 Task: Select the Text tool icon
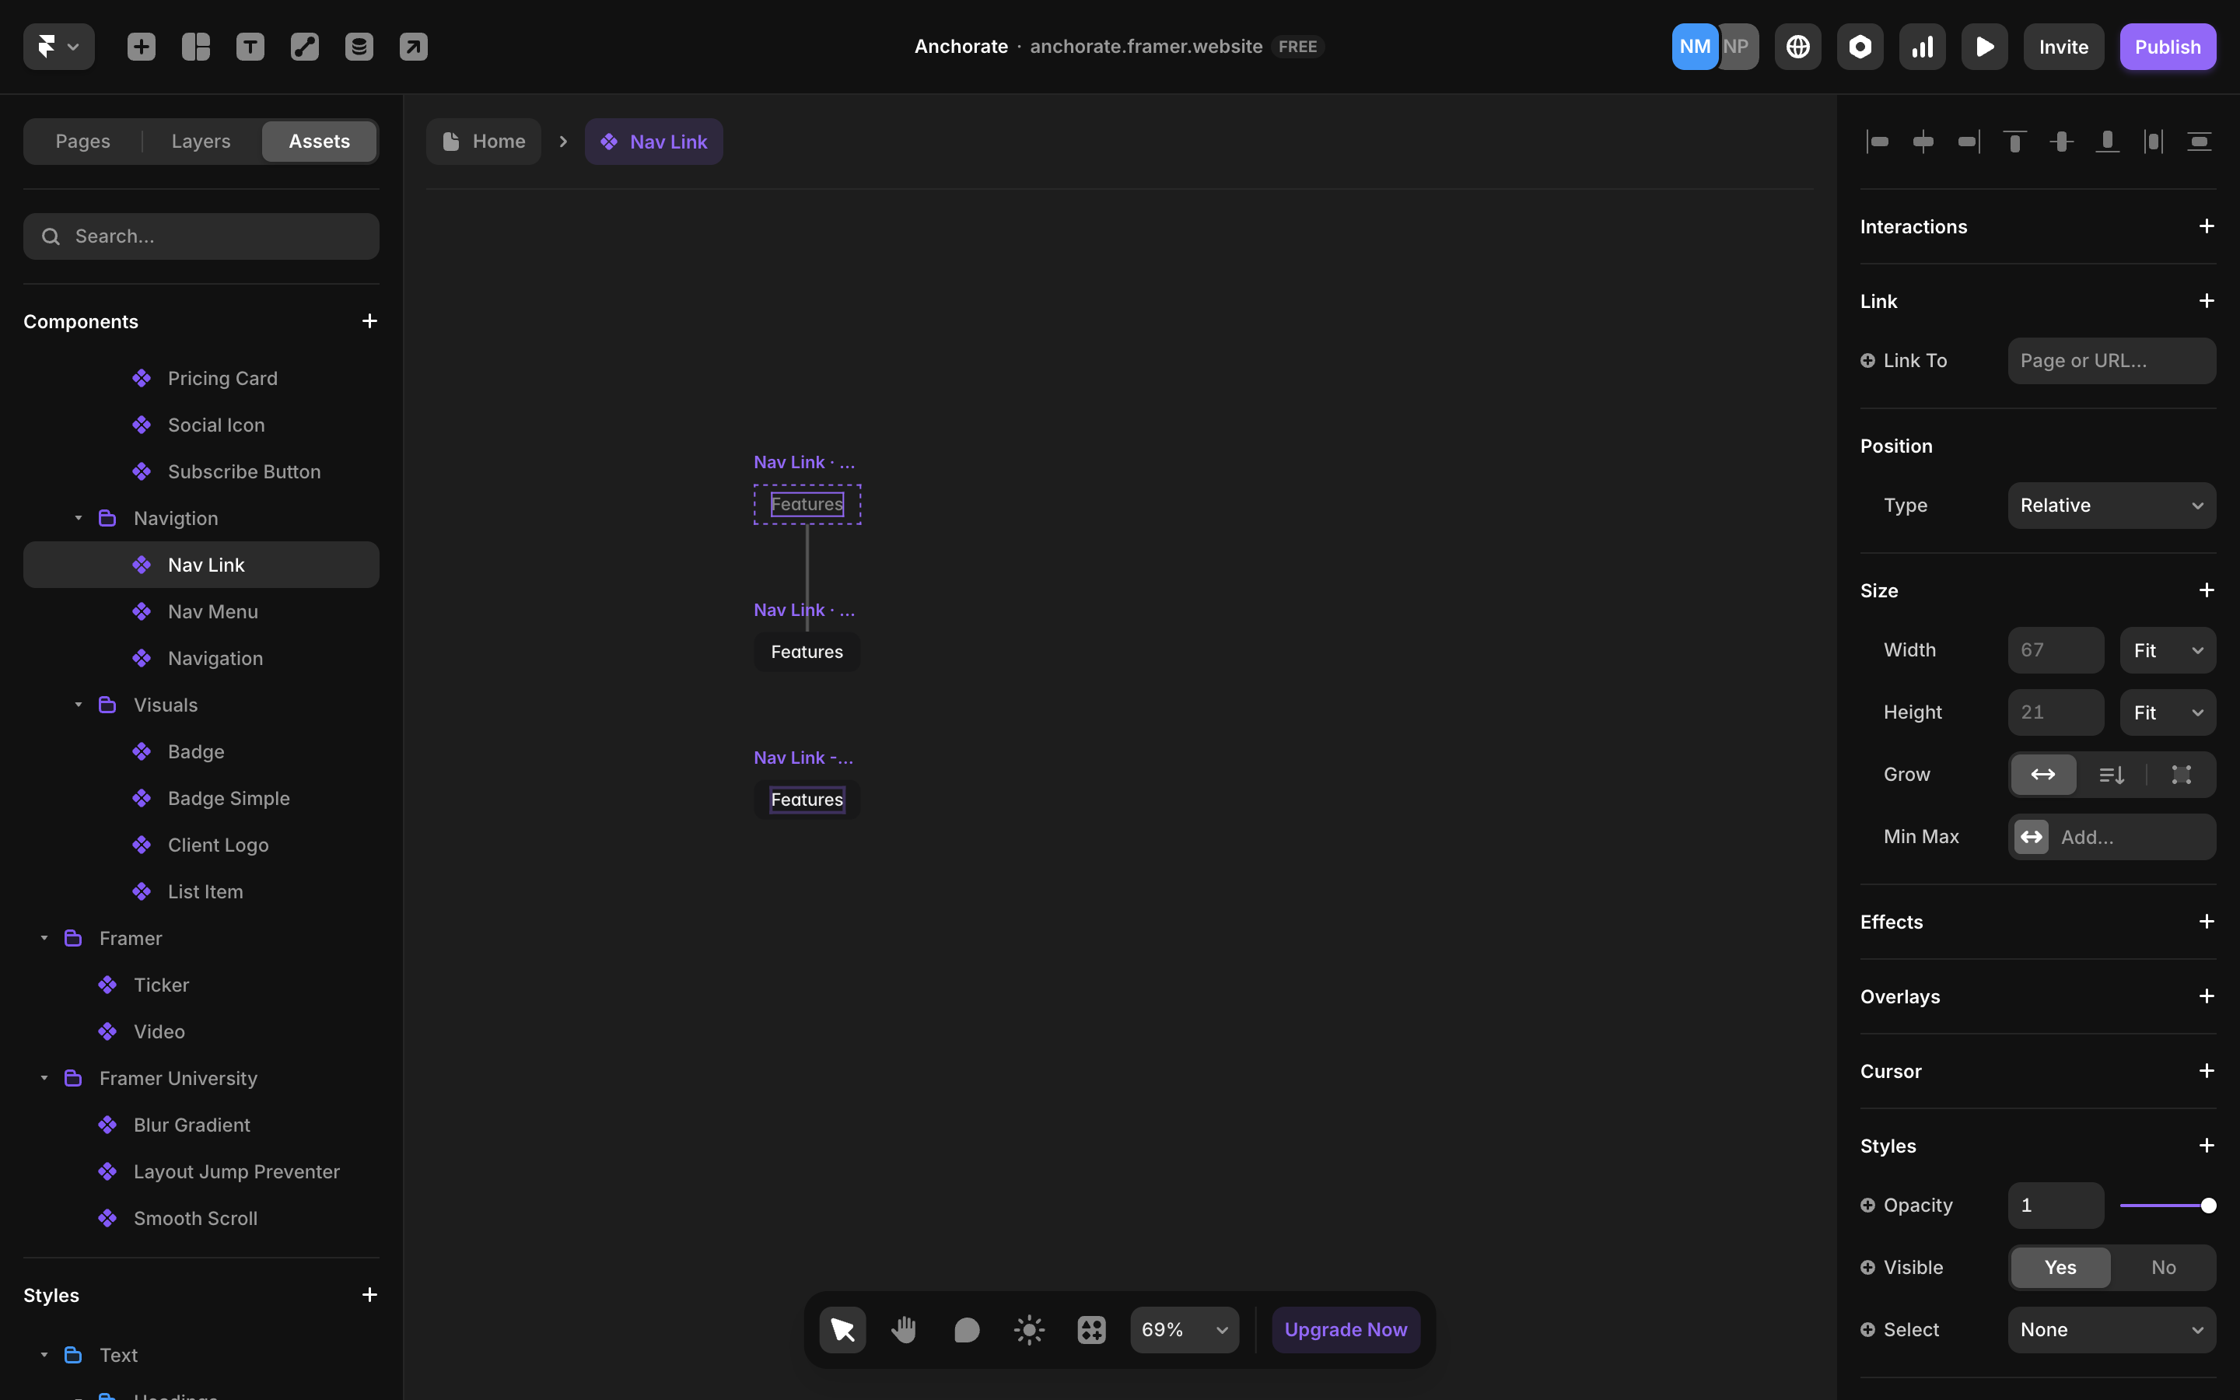[250, 47]
